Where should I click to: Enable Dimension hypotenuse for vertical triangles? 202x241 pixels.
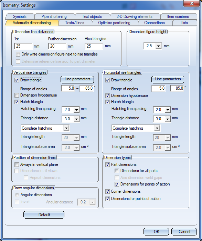point(17,95)
